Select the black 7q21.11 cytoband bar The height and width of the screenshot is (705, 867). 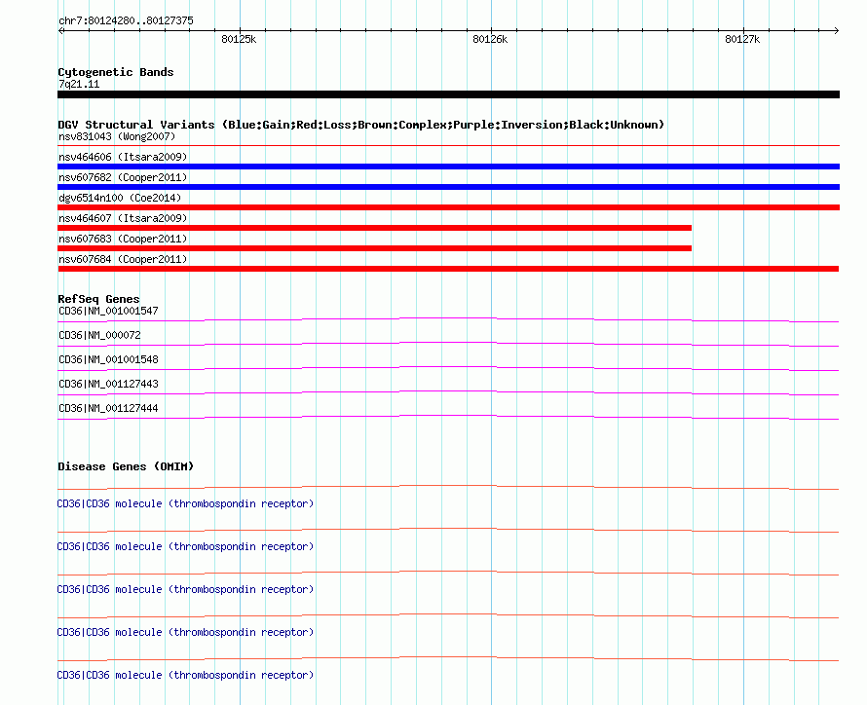[x=448, y=94]
